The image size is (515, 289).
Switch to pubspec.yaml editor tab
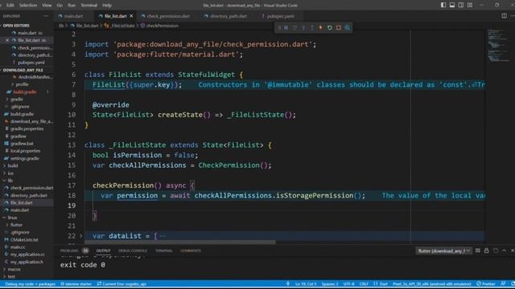click(280, 16)
